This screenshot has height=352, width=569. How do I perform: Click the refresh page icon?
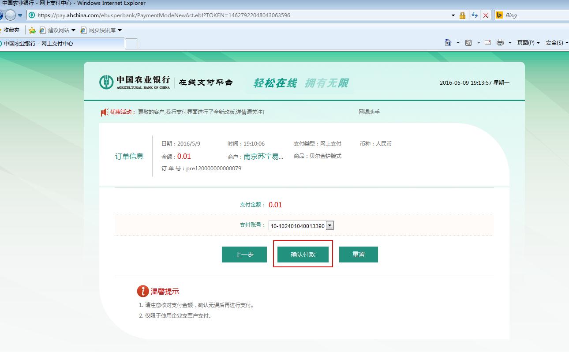coord(474,15)
